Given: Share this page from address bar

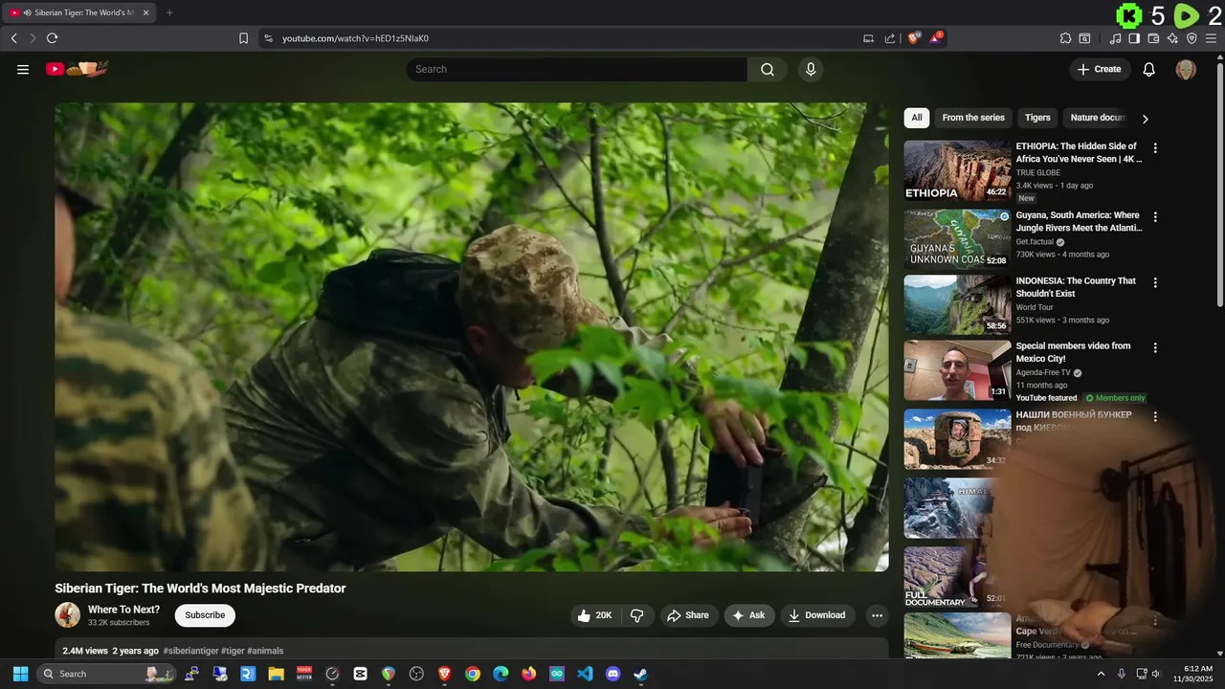Looking at the screenshot, I should coord(890,38).
